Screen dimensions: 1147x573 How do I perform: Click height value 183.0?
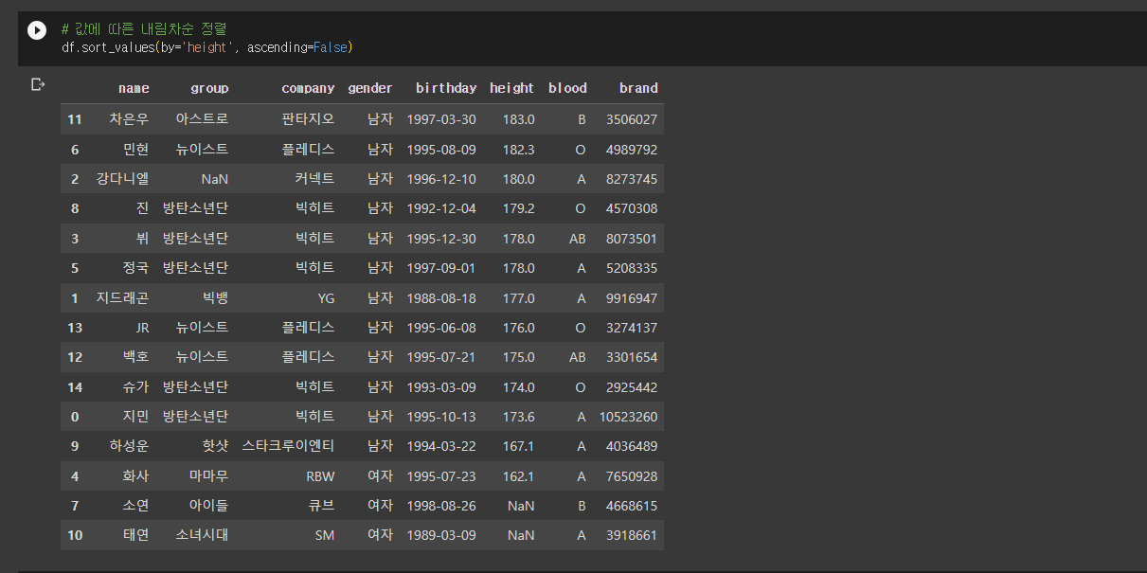click(518, 119)
